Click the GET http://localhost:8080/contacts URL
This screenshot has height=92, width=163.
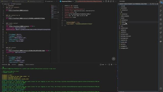point(18,10)
